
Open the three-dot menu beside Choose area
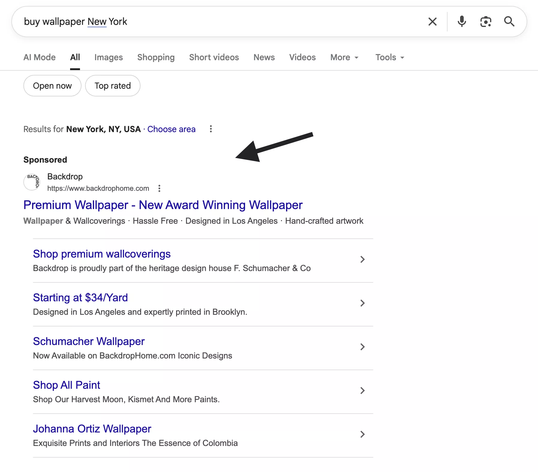(211, 129)
